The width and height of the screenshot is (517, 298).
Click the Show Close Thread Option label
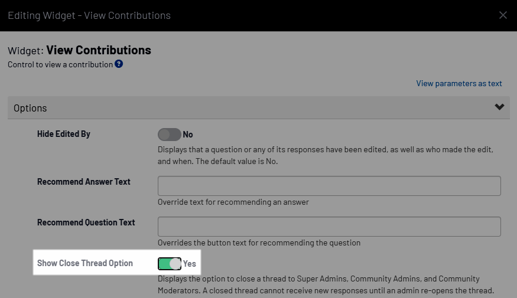click(x=85, y=263)
